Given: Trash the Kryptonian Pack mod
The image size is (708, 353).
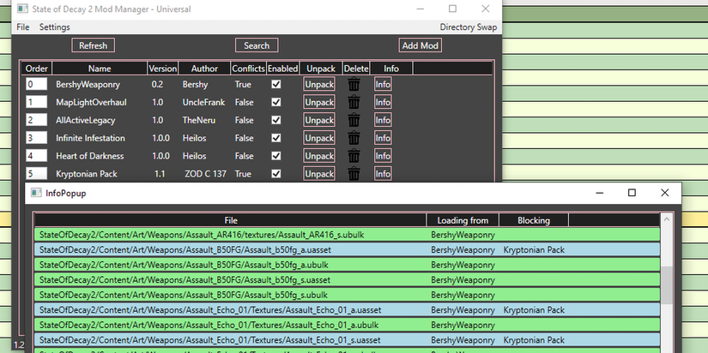Looking at the screenshot, I should pos(354,174).
